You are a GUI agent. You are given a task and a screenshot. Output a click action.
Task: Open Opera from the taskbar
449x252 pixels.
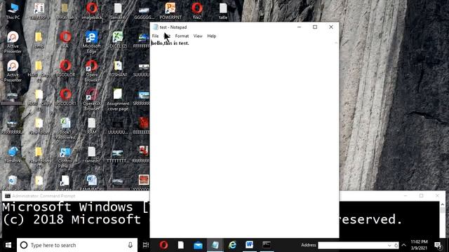pyautogui.click(x=163, y=245)
